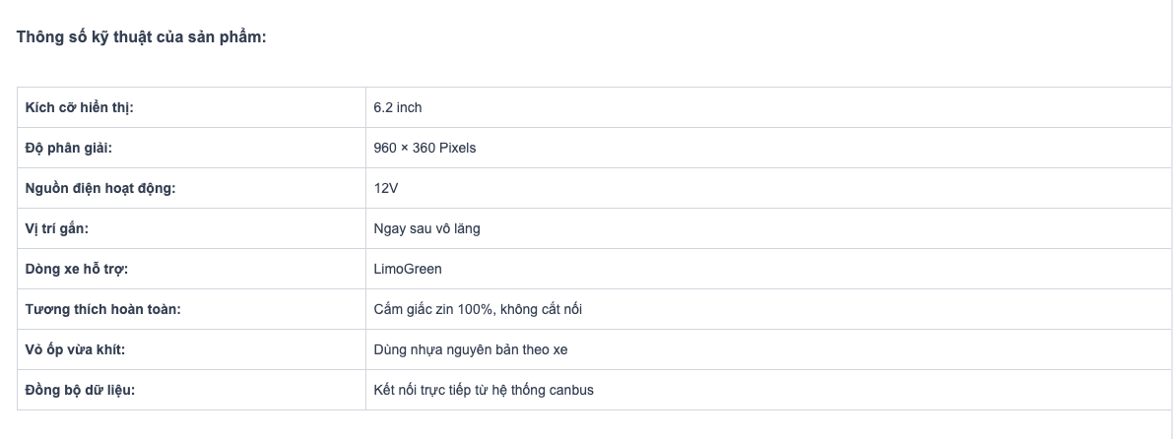This screenshot has height=439, width=1176.
Task: Select the "Kích cỡ hiển thị" label cell
Action: 79,107
